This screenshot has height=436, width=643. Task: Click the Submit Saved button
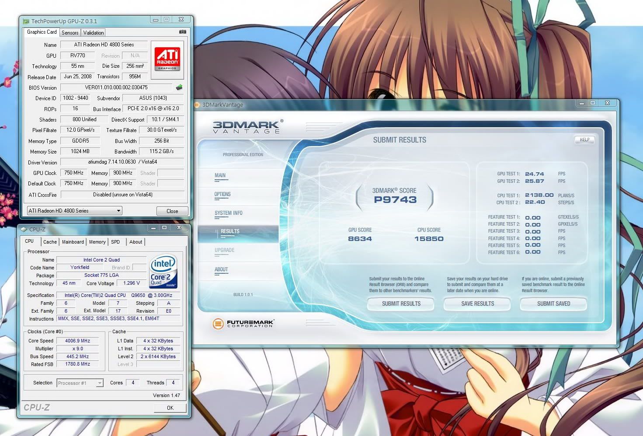(x=553, y=303)
